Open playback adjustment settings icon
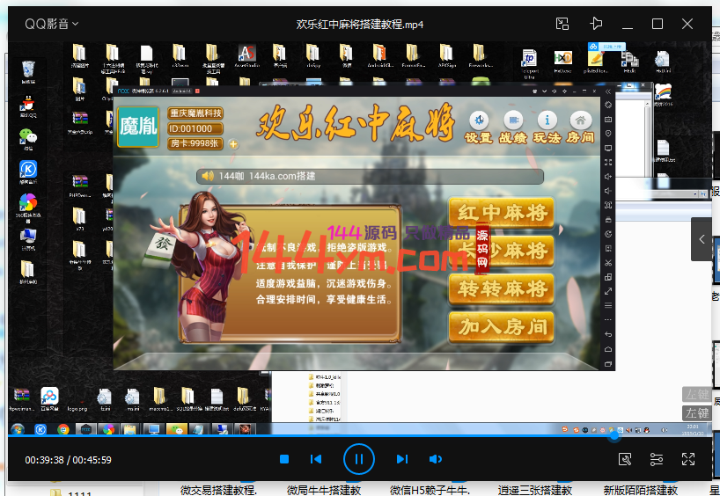Image resolution: width=720 pixels, height=496 pixels. point(657,459)
